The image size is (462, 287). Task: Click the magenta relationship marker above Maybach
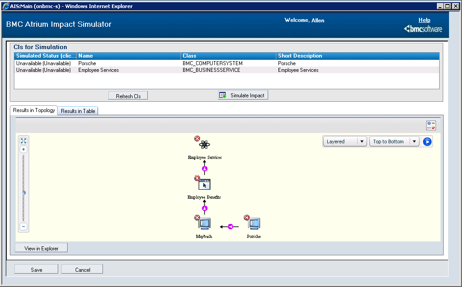[205, 208]
